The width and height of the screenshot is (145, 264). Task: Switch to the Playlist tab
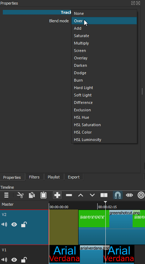tap(54, 177)
